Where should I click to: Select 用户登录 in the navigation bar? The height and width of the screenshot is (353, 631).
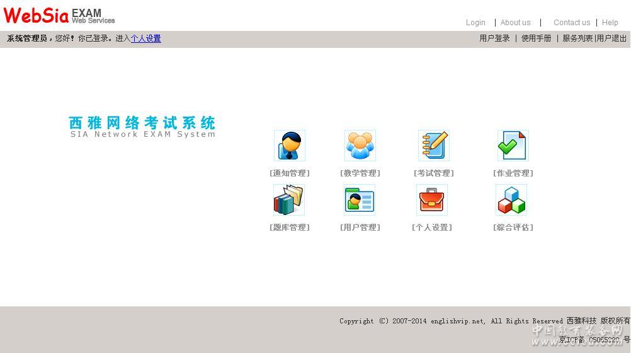(x=494, y=38)
